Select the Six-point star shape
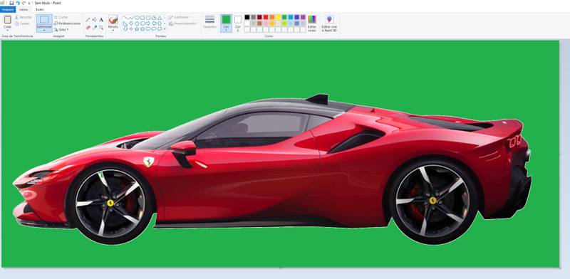The width and height of the screenshot is (570, 279). [x=142, y=28]
